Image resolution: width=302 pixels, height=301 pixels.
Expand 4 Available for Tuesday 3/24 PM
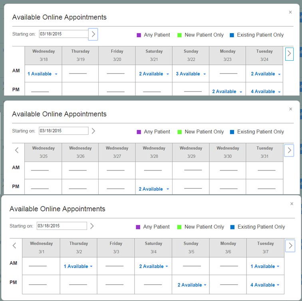click(266, 92)
